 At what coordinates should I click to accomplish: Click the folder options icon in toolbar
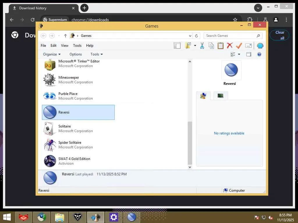pos(188,46)
